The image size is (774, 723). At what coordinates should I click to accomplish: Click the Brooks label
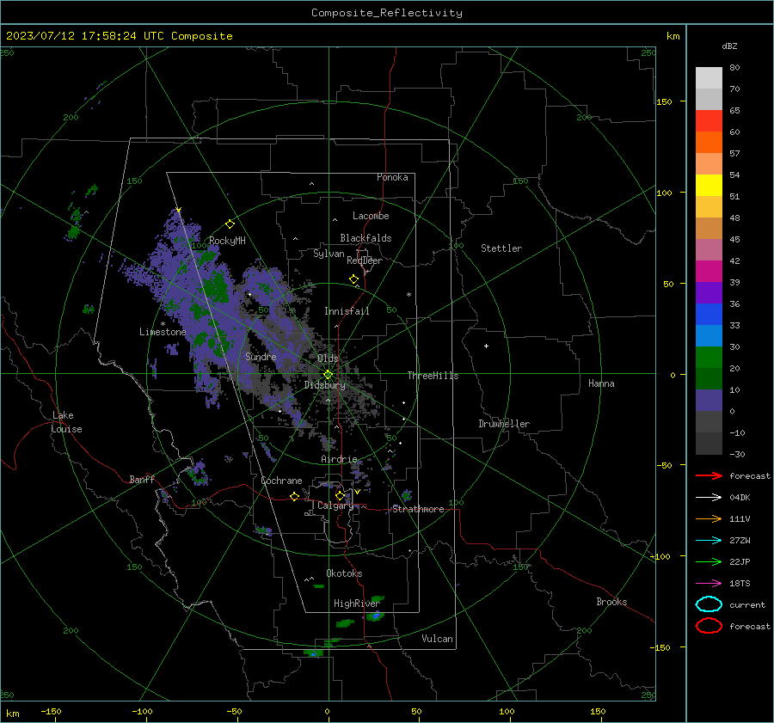point(611,602)
